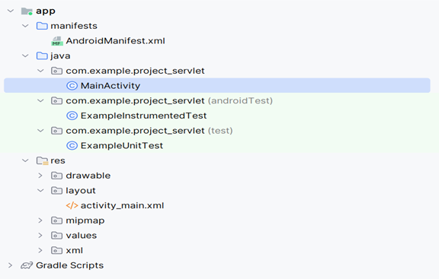Expand the mipmap folder
Viewport: 439px width, 279px height.
point(40,220)
